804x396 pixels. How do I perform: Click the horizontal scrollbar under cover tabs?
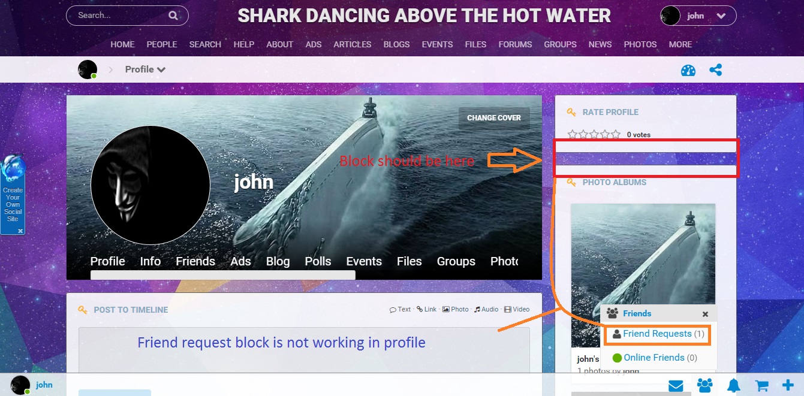[223, 275]
